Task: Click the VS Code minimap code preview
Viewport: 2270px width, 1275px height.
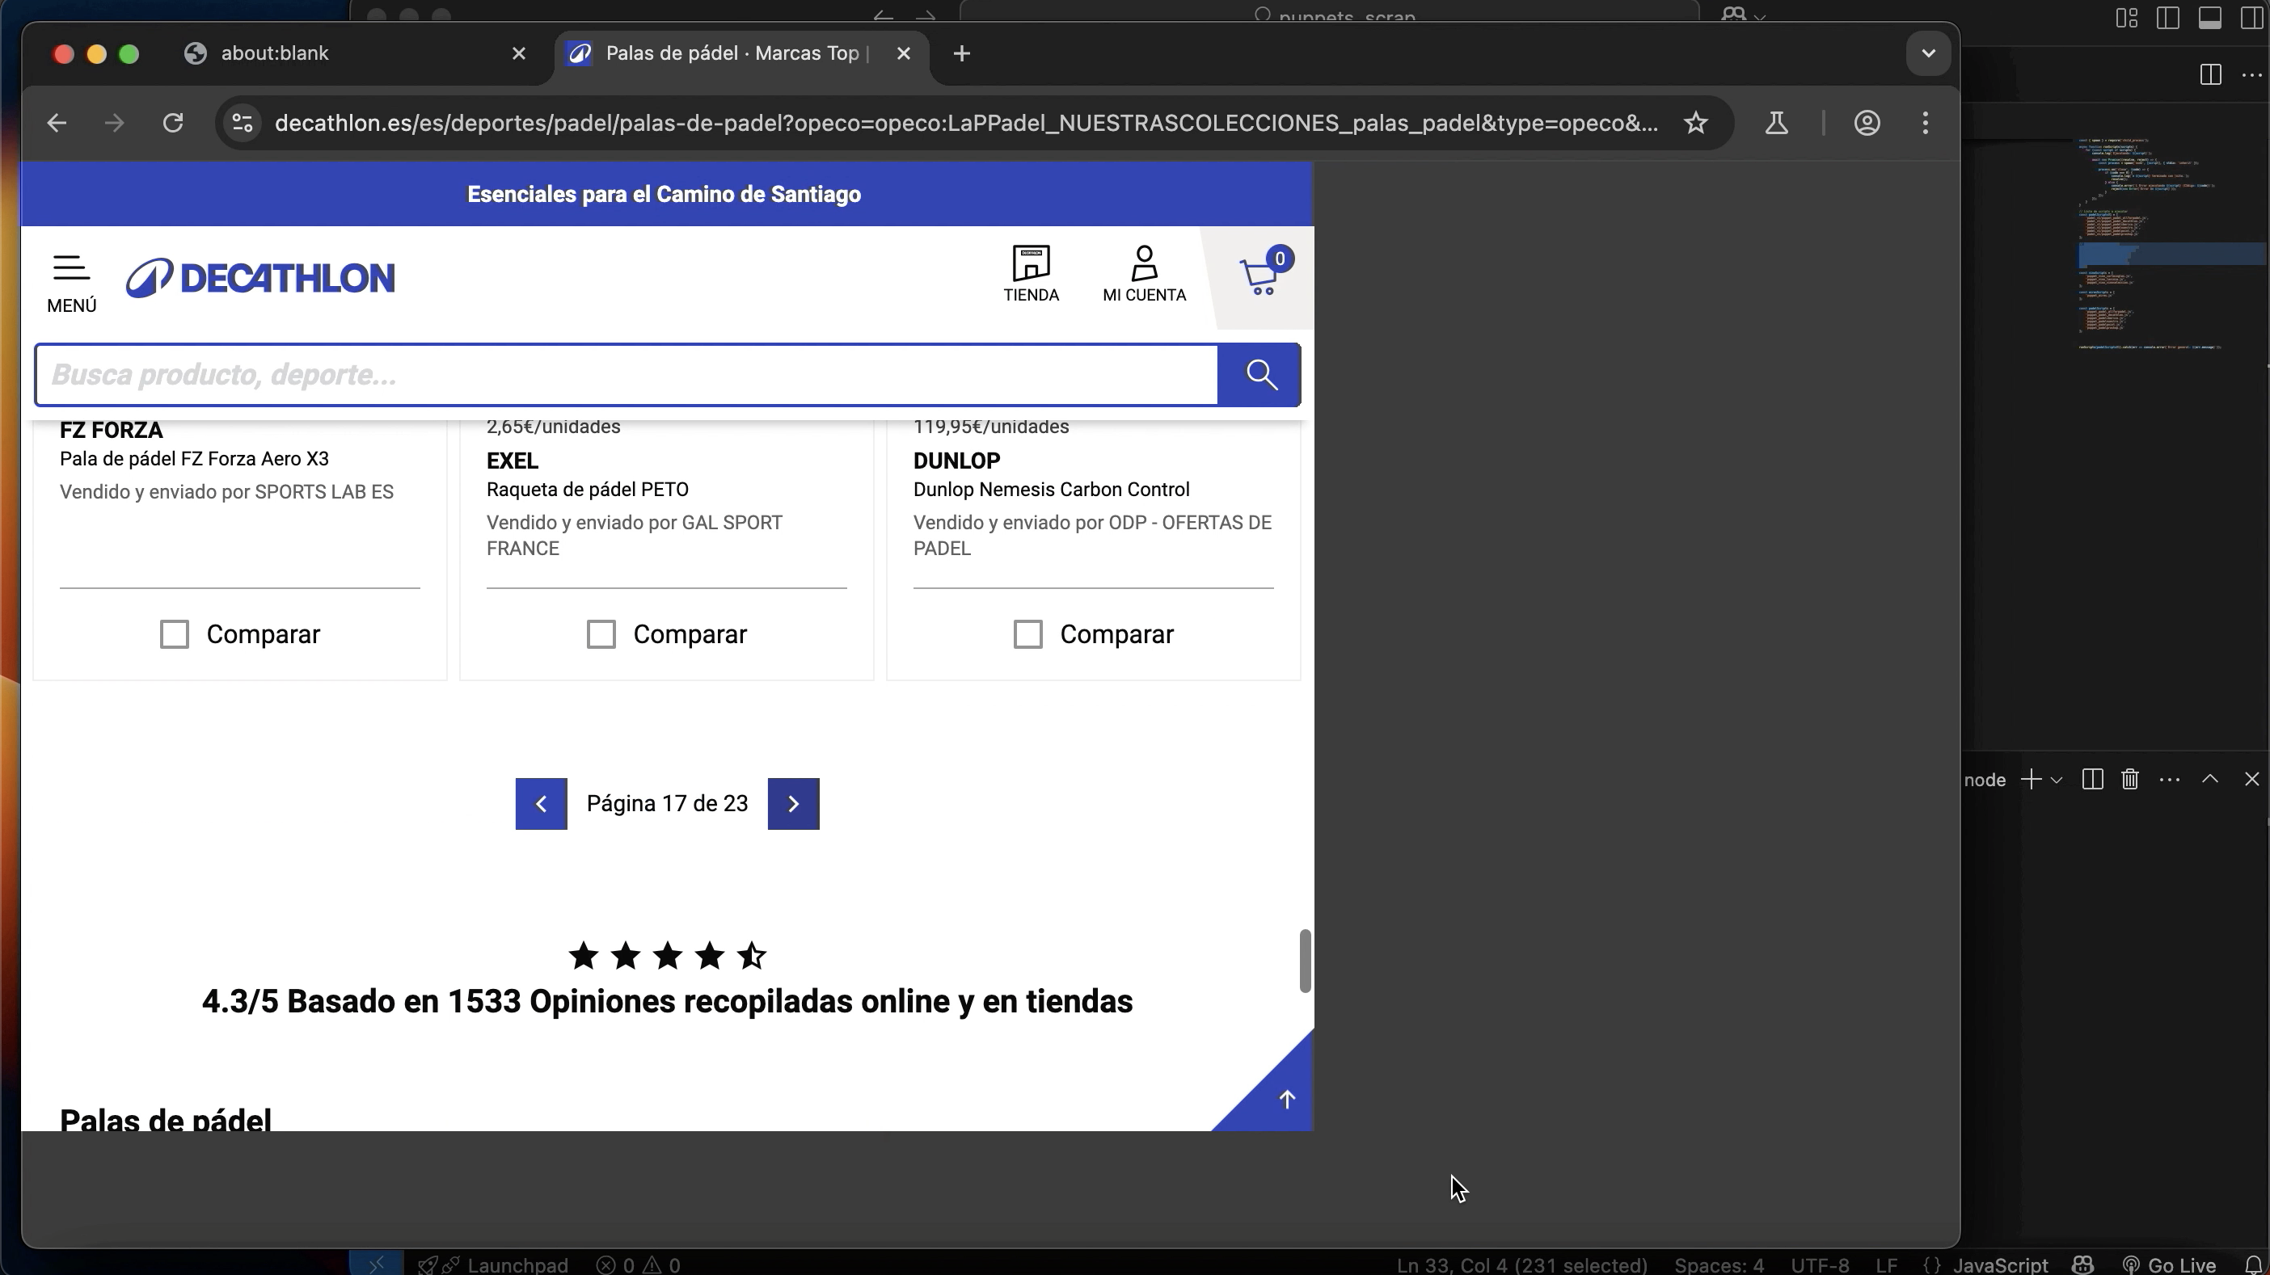Action: click(x=2150, y=244)
